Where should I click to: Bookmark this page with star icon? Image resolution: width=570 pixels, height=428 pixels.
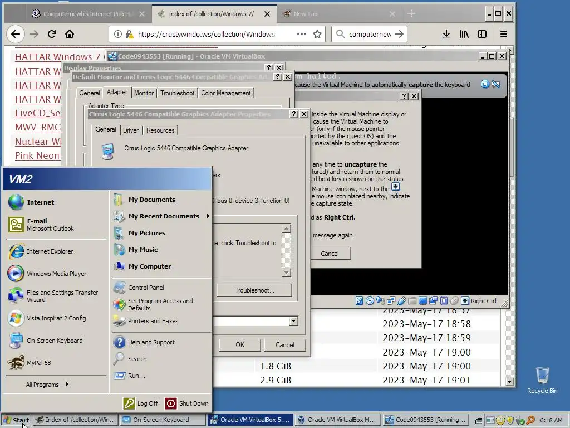click(x=317, y=34)
